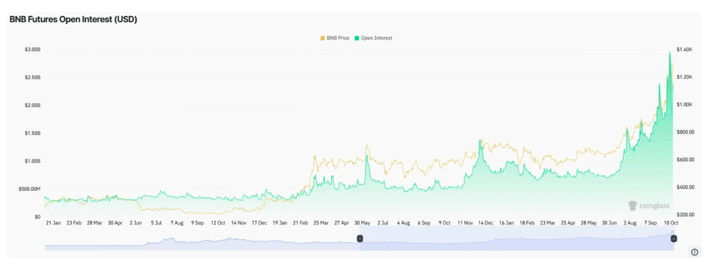Viewport: 718px width, 268px height.
Task: Grab the left range slider handle
Action: pos(360,239)
